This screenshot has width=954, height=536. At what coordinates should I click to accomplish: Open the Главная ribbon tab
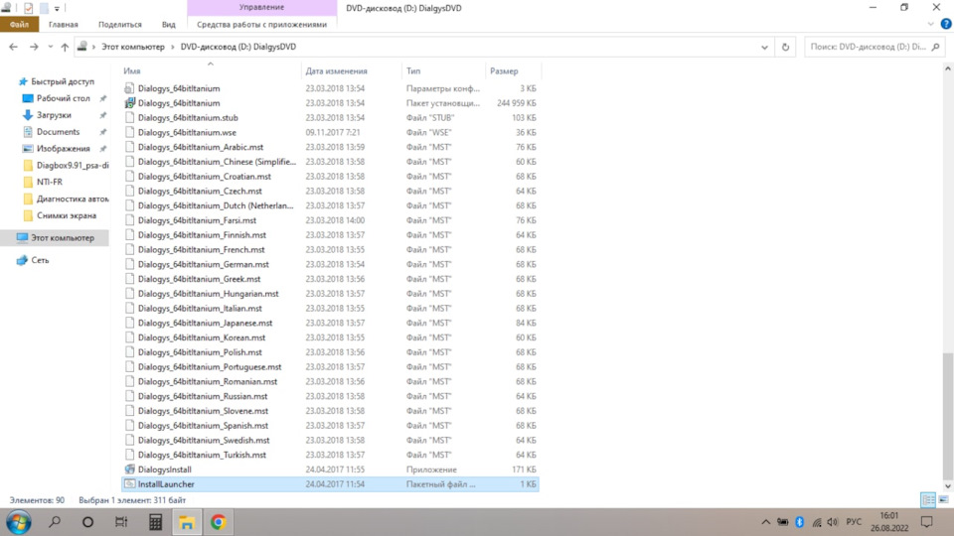click(x=64, y=24)
